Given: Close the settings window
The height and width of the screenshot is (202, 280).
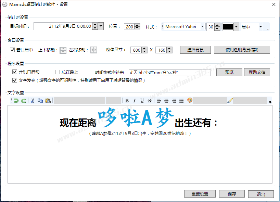Looking at the screenshot, I should pyautogui.click(x=273, y=4).
